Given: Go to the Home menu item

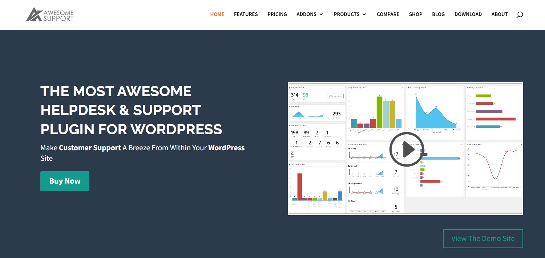Looking at the screenshot, I should pos(217,14).
